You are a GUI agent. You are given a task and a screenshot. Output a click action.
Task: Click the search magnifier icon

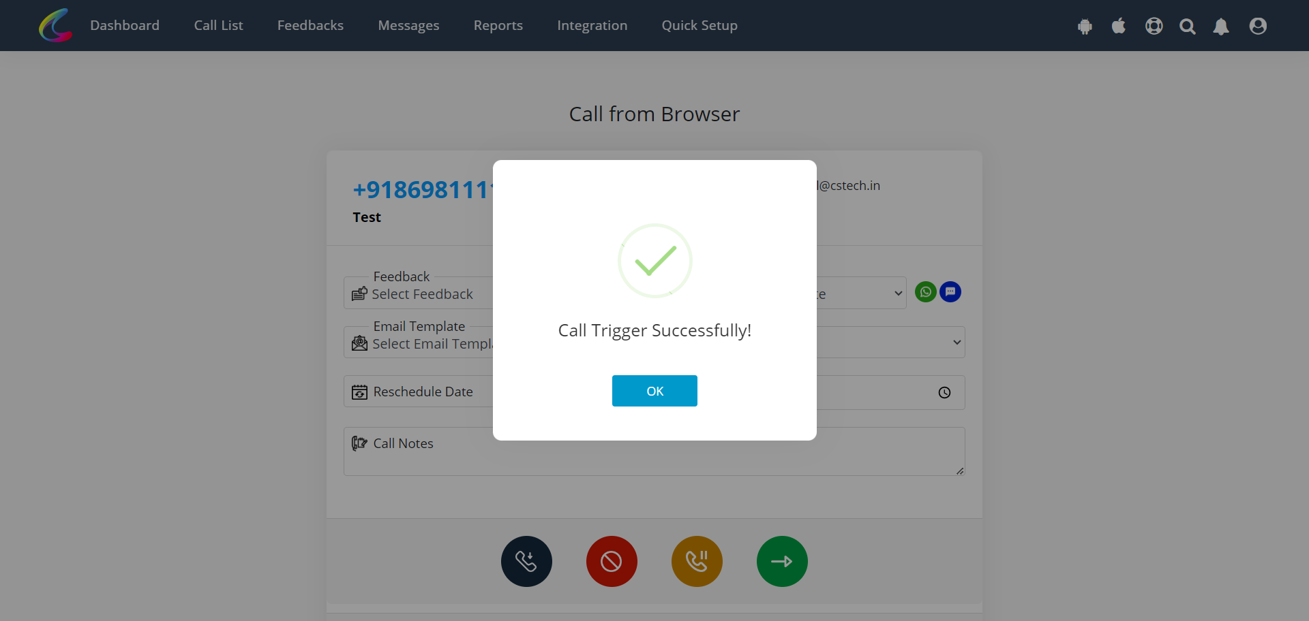1188,26
